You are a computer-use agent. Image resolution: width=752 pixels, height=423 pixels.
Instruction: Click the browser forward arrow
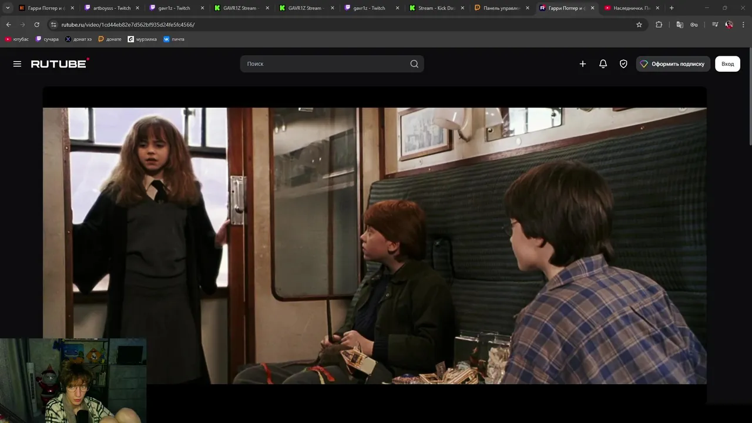[22, 25]
